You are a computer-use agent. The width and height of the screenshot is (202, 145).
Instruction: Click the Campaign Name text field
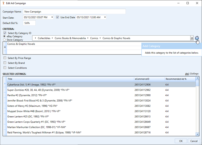[x=74, y=12]
